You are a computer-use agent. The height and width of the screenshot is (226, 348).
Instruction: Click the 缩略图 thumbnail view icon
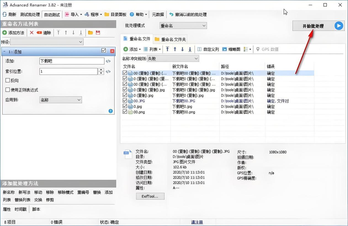pyautogui.click(x=225, y=49)
